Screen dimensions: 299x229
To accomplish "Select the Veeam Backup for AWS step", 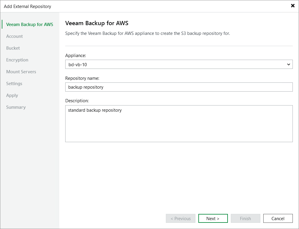I will [x=30, y=25].
